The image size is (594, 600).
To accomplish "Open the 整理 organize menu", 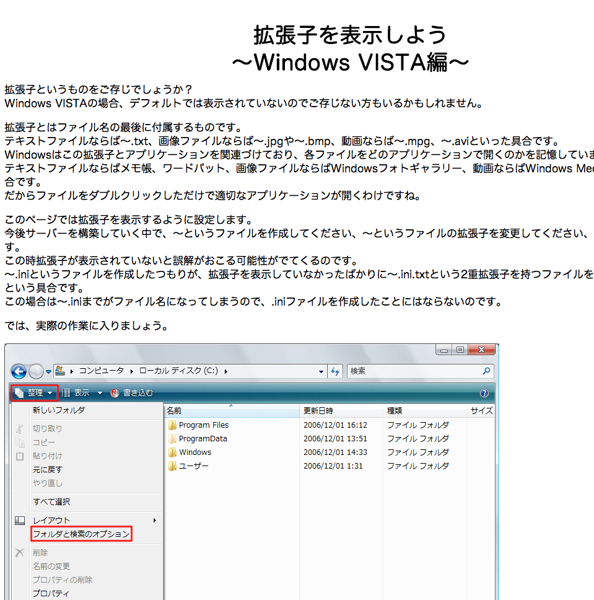I will click(34, 393).
